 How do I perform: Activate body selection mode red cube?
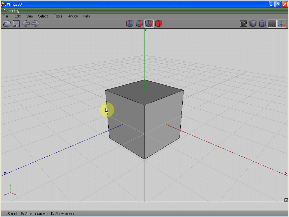(159, 24)
